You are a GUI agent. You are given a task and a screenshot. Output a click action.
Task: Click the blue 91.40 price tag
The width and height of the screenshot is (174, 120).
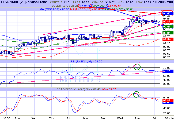pyautogui.click(x=168, y=14)
